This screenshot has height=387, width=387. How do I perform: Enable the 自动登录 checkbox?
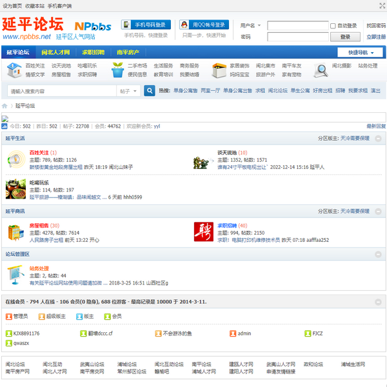coord(333,26)
